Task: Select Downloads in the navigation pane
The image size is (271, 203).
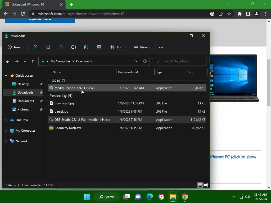Action: point(23,93)
